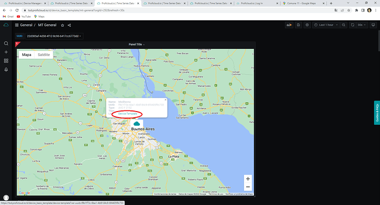Click the Google logo on map

(24, 193)
